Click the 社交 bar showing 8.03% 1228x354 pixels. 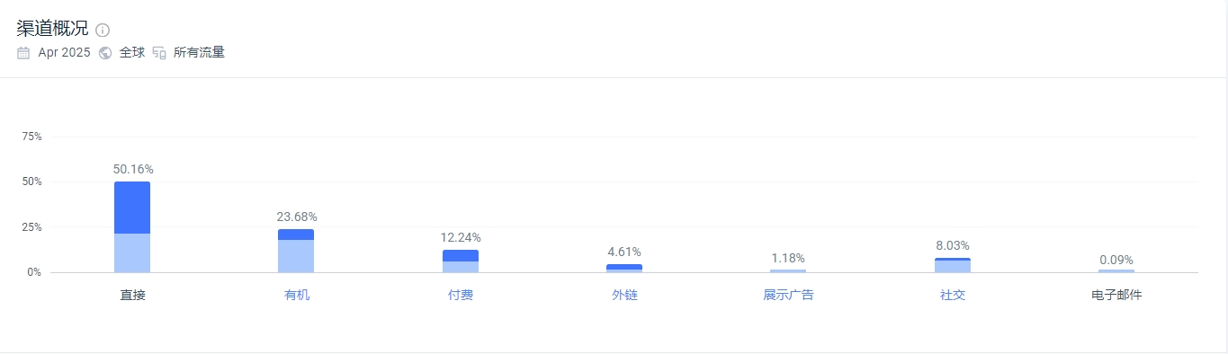953,265
